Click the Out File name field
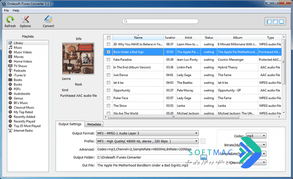 coord(147,165)
